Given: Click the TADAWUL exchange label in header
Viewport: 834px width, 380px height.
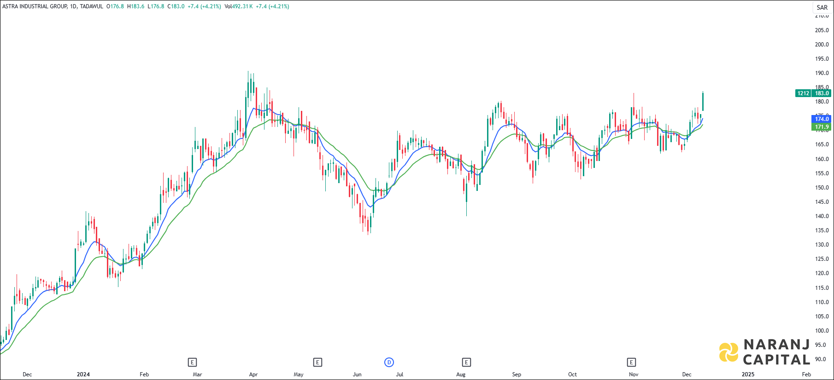Looking at the screenshot, I should point(91,6).
